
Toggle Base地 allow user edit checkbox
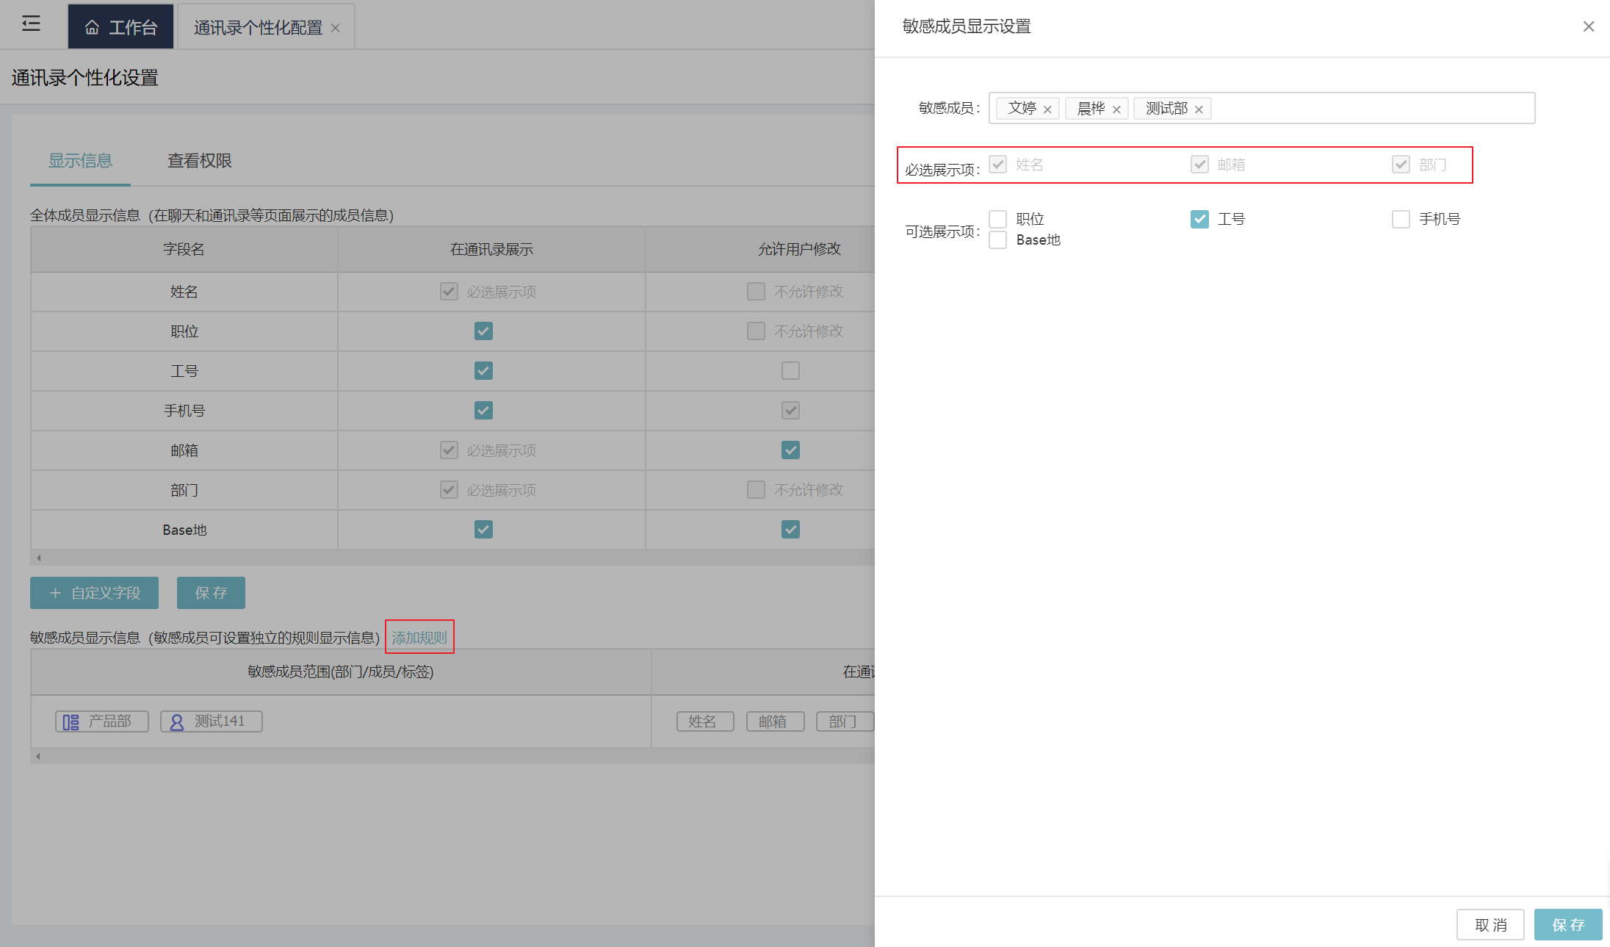coord(790,530)
